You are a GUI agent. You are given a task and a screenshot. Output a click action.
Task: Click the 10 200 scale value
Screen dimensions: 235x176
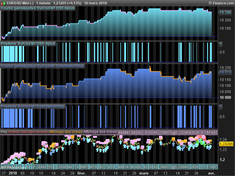point(225,20)
